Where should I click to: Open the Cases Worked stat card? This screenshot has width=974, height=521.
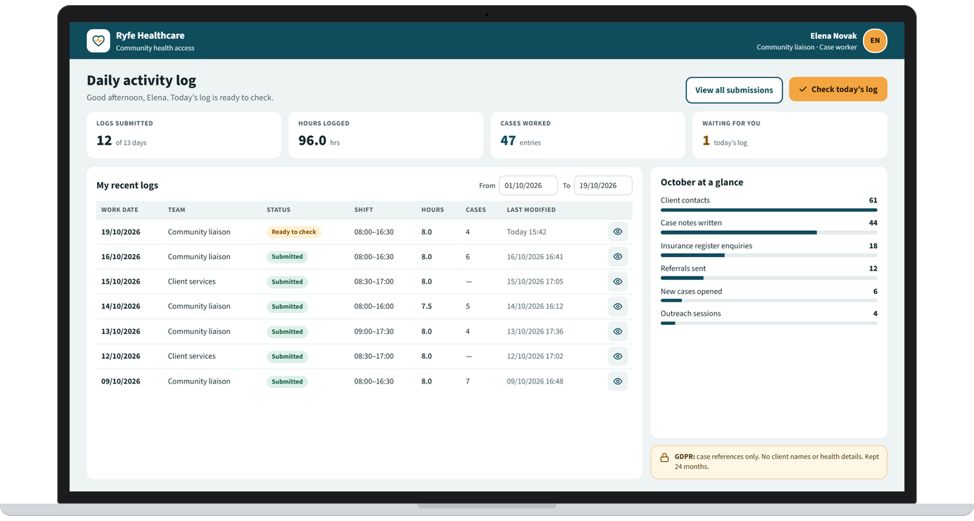(x=588, y=135)
